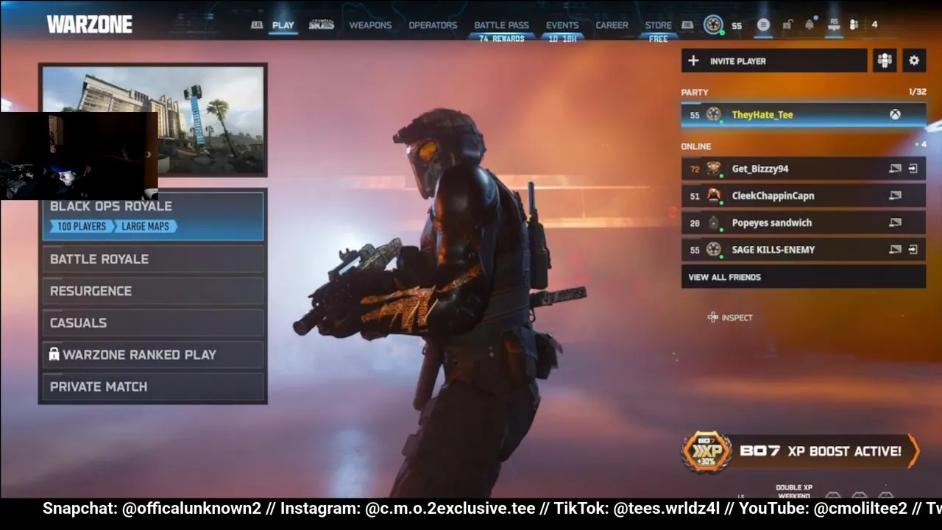
Task: Select friend Popeyes sandwich
Action: [803, 222]
